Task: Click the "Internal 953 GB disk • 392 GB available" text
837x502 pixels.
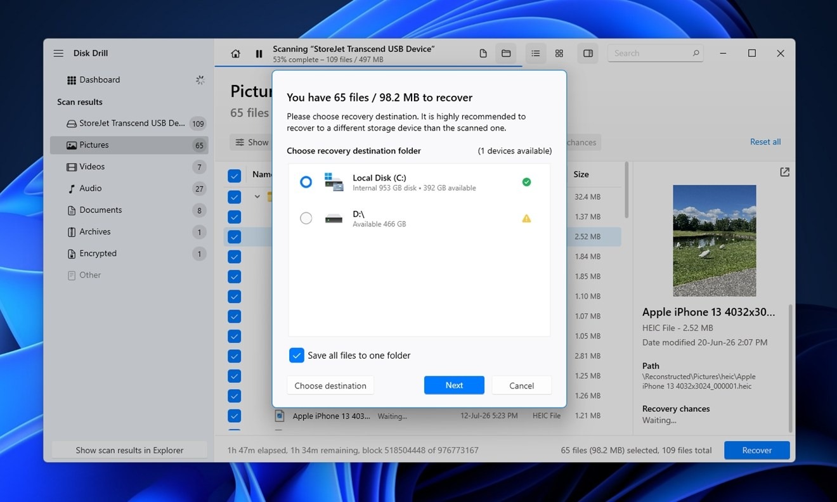Action: (x=414, y=188)
